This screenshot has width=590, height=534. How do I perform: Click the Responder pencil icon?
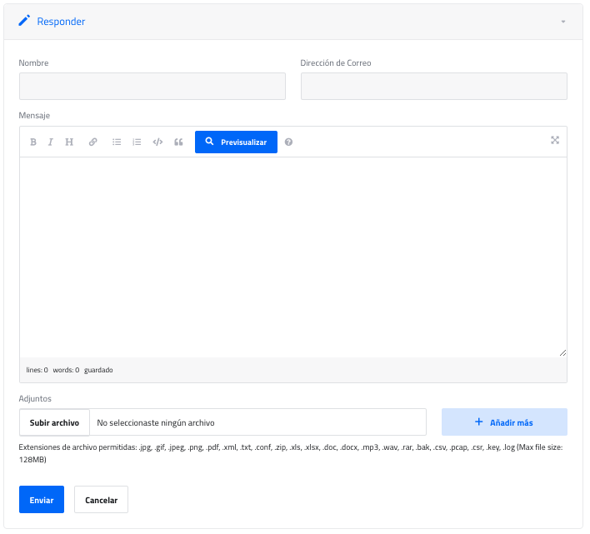point(24,21)
